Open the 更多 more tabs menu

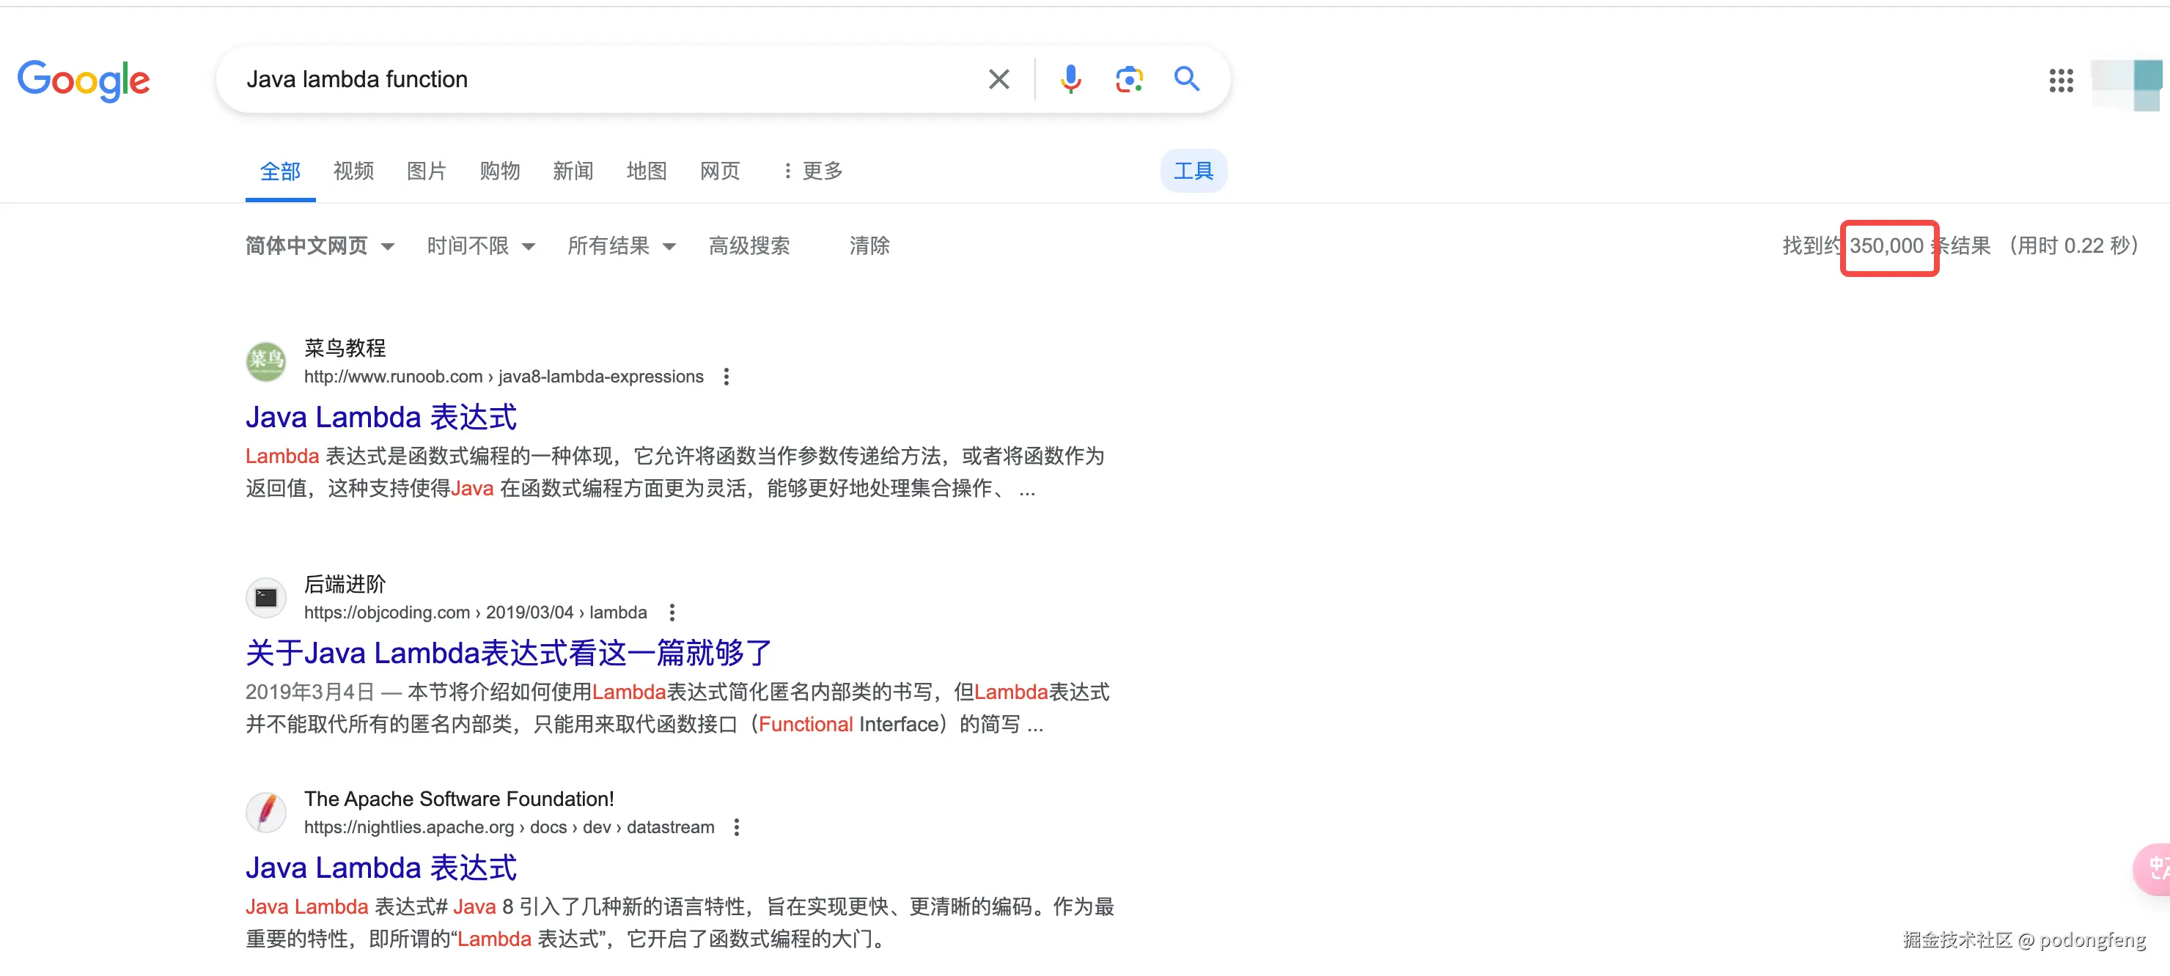click(x=813, y=171)
